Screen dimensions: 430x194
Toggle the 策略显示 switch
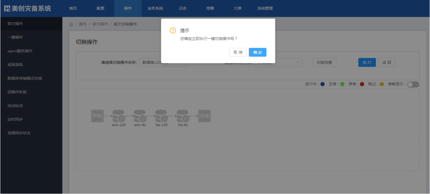(413, 84)
